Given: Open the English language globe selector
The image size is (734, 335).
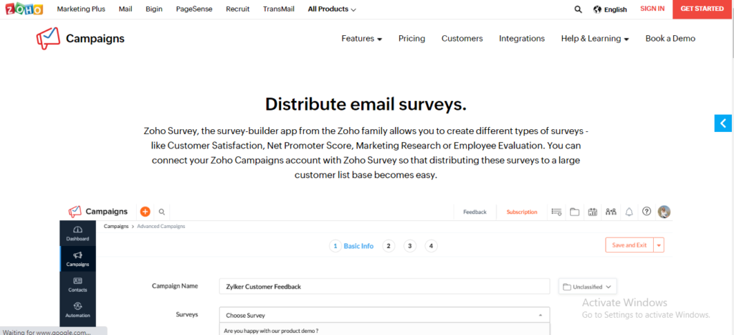Looking at the screenshot, I should (610, 9).
